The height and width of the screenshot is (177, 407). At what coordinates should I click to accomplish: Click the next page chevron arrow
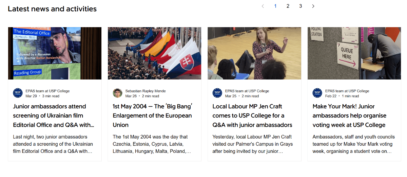pyautogui.click(x=313, y=6)
